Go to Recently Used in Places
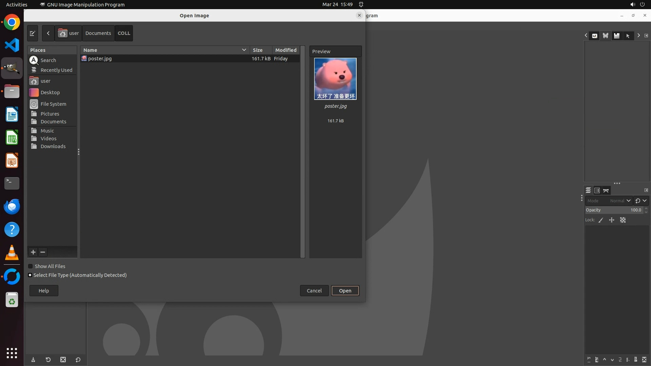The height and width of the screenshot is (366, 651). pos(56,70)
